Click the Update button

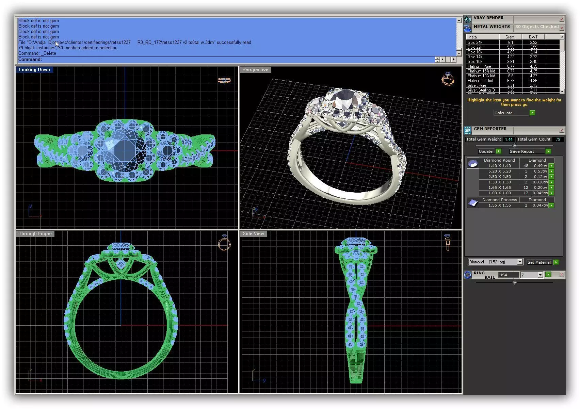coord(486,151)
